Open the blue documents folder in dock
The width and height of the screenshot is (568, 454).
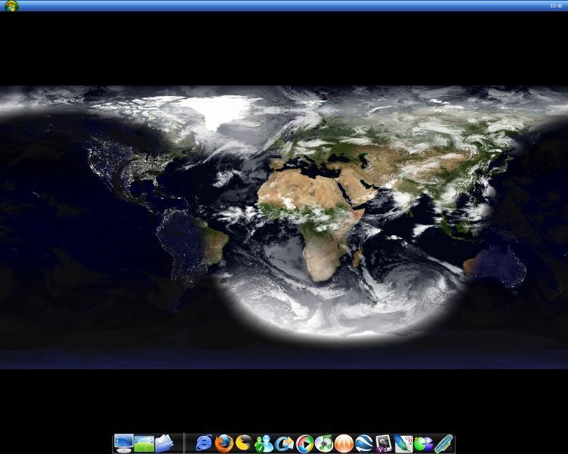click(164, 443)
